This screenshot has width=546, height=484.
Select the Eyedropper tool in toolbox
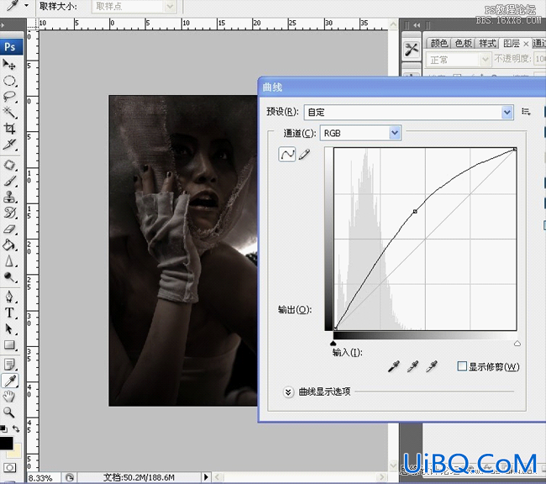pyautogui.click(x=10, y=381)
